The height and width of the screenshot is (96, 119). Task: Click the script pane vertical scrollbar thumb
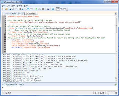116,26
